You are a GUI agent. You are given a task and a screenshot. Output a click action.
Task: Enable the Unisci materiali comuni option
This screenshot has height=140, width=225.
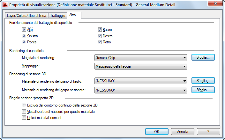point(24,117)
